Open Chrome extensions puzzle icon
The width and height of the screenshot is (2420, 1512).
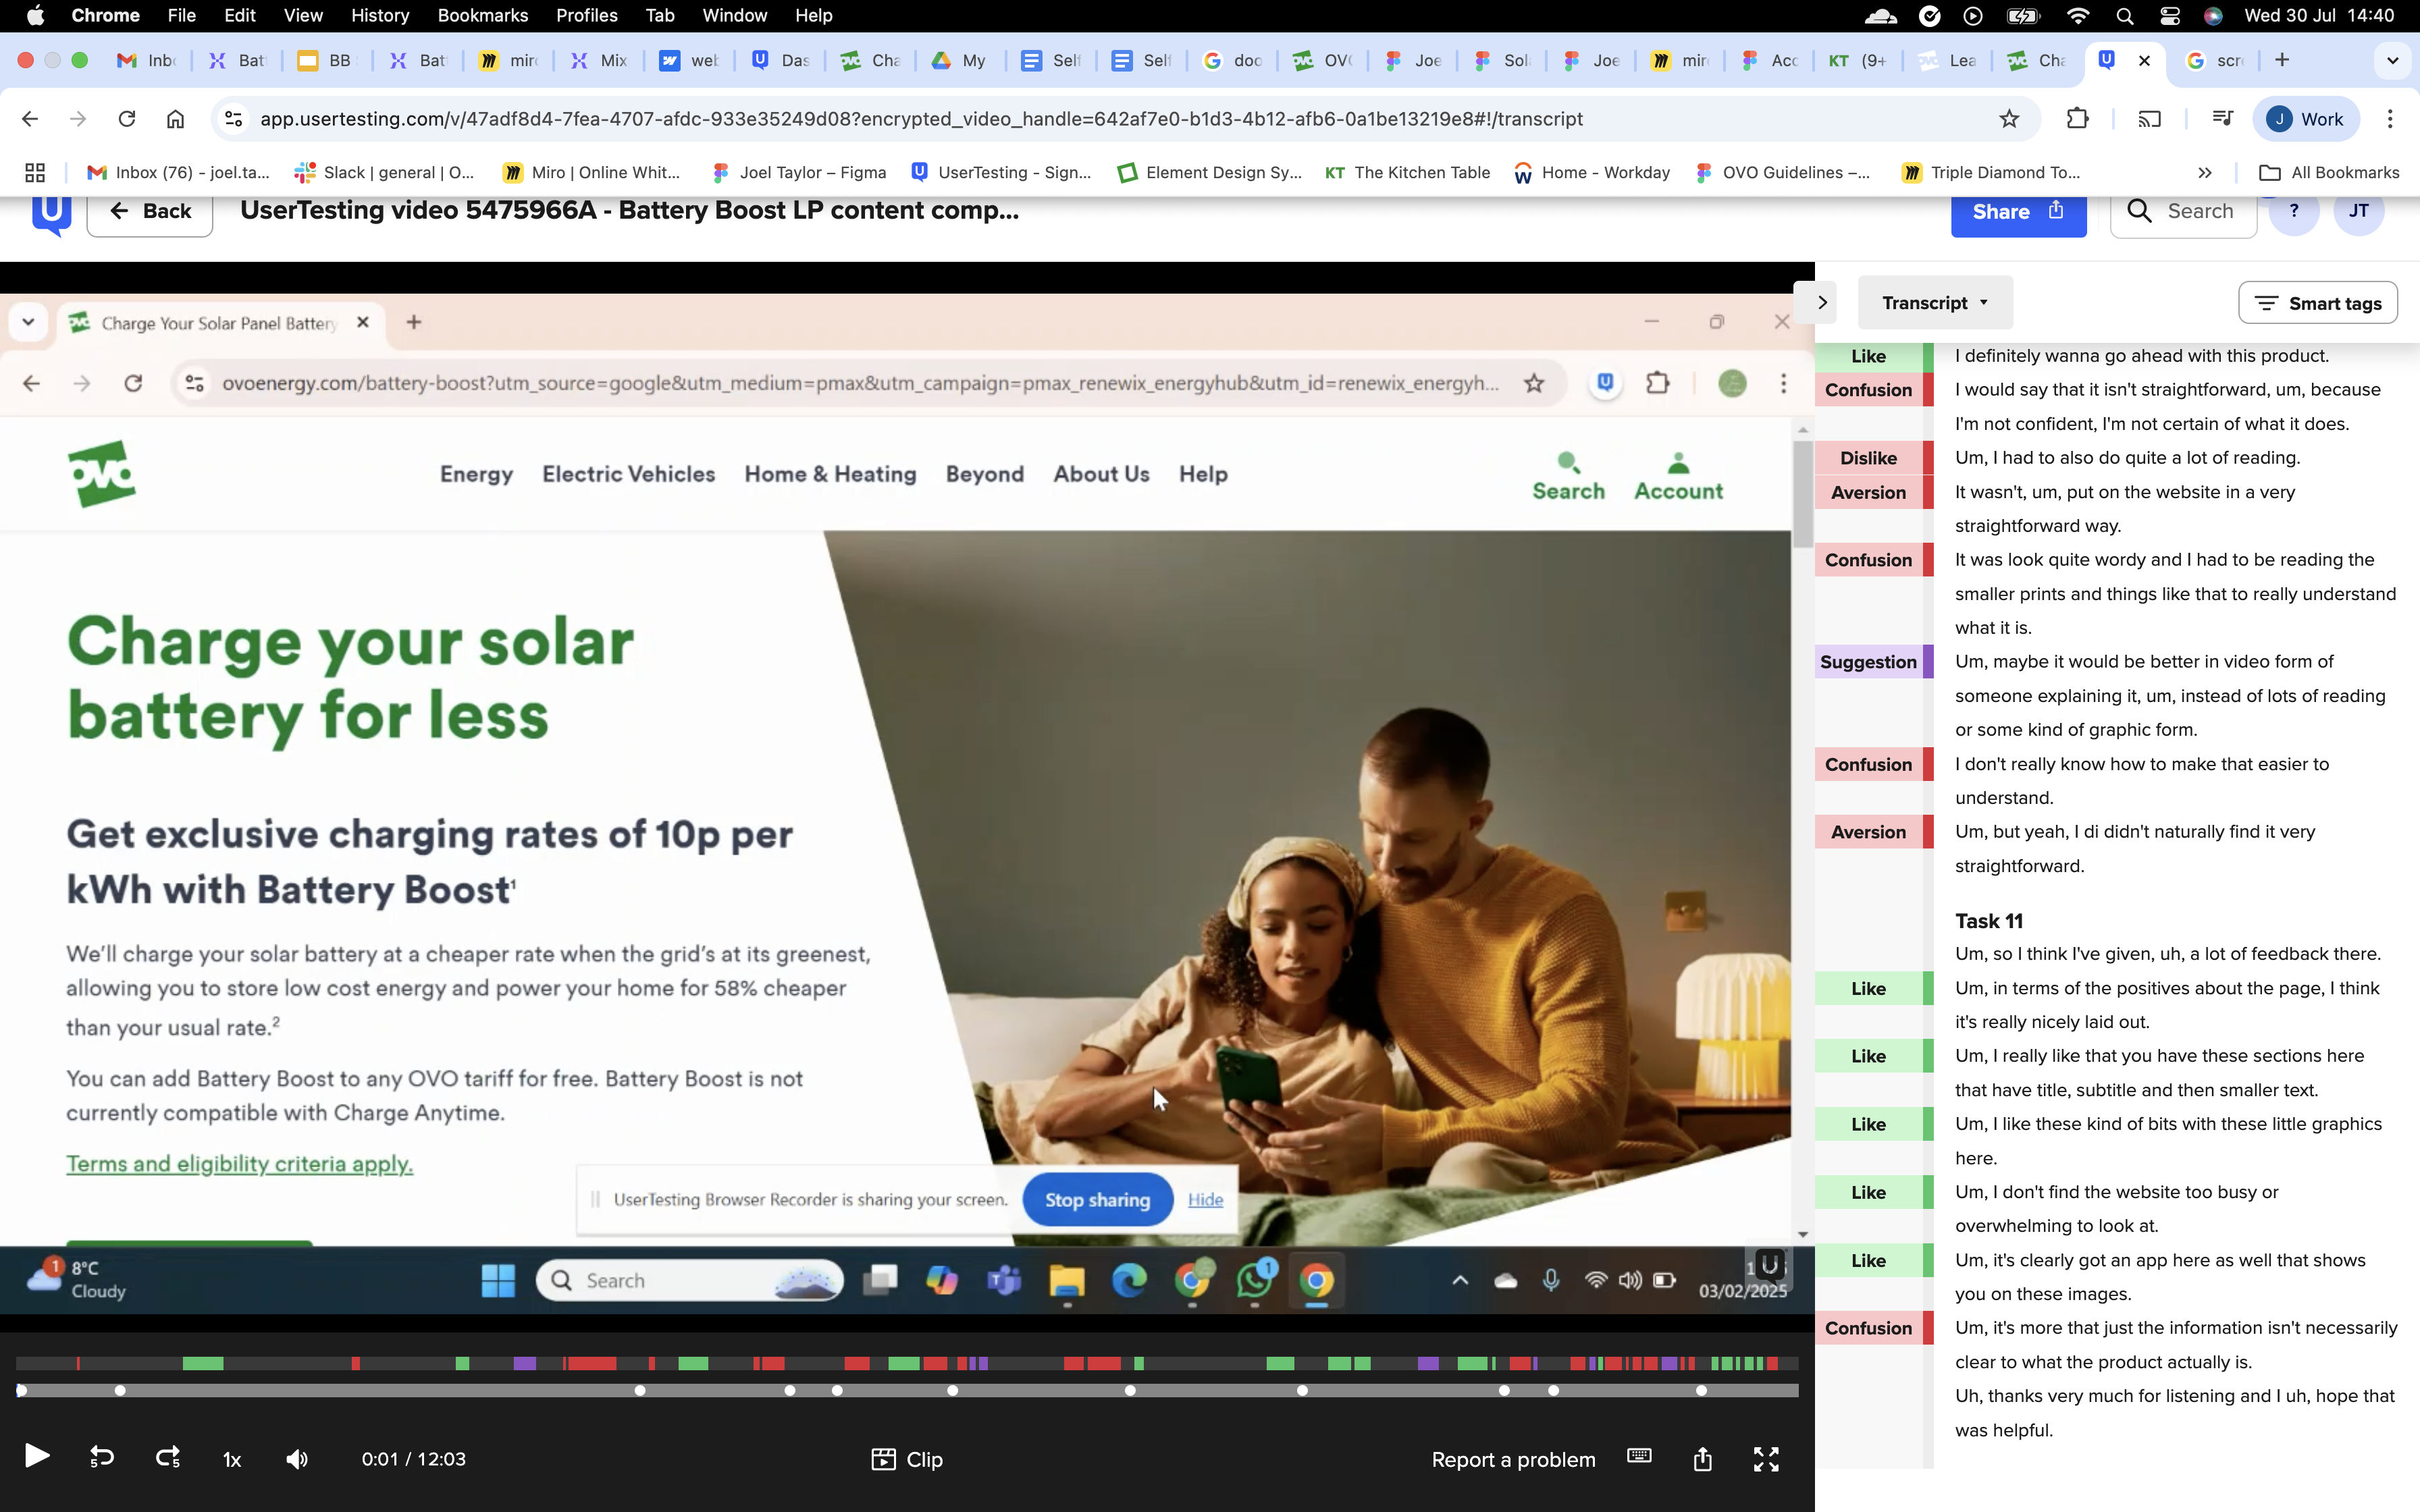click(x=2077, y=119)
